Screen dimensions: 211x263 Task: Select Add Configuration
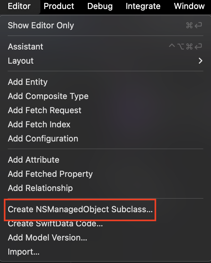pos(43,139)
